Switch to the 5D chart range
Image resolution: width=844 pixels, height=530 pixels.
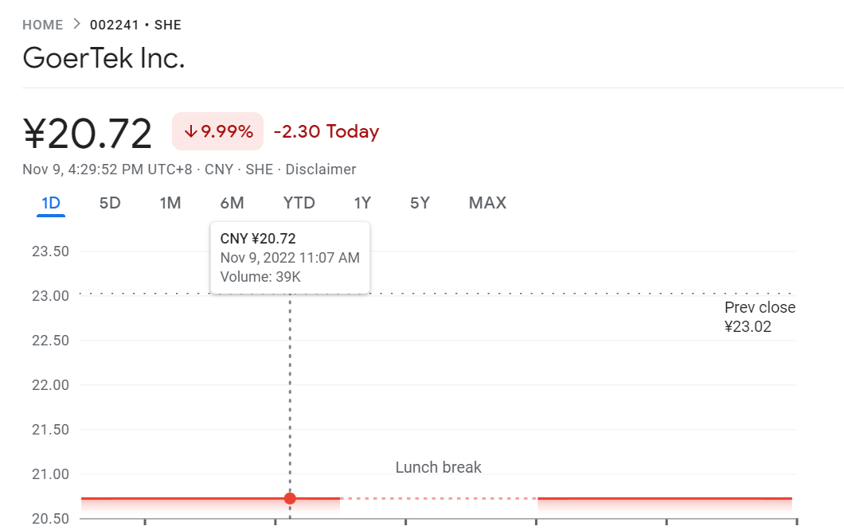(110, 203)
